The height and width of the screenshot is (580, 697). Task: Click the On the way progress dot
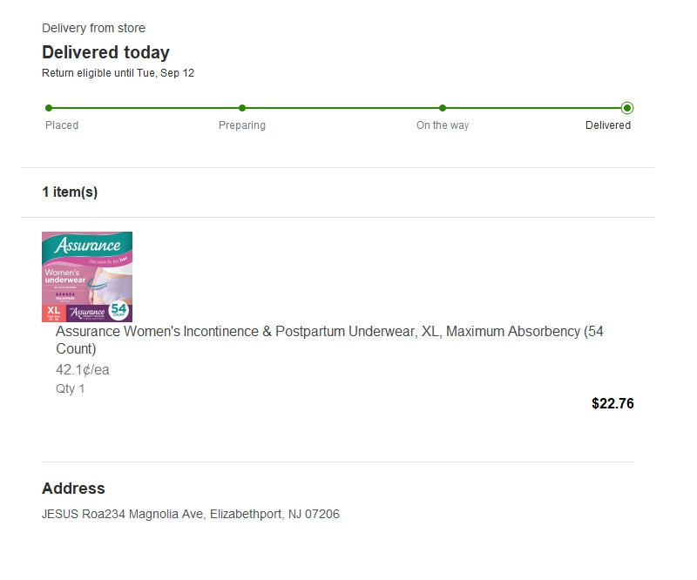443,108
